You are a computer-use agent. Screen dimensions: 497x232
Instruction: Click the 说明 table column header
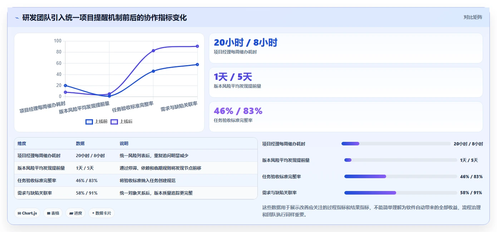click(x=124, y=144)
